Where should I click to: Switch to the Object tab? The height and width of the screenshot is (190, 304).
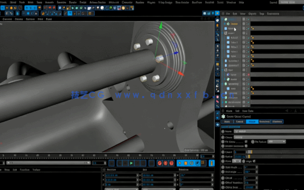pos(252,122)
